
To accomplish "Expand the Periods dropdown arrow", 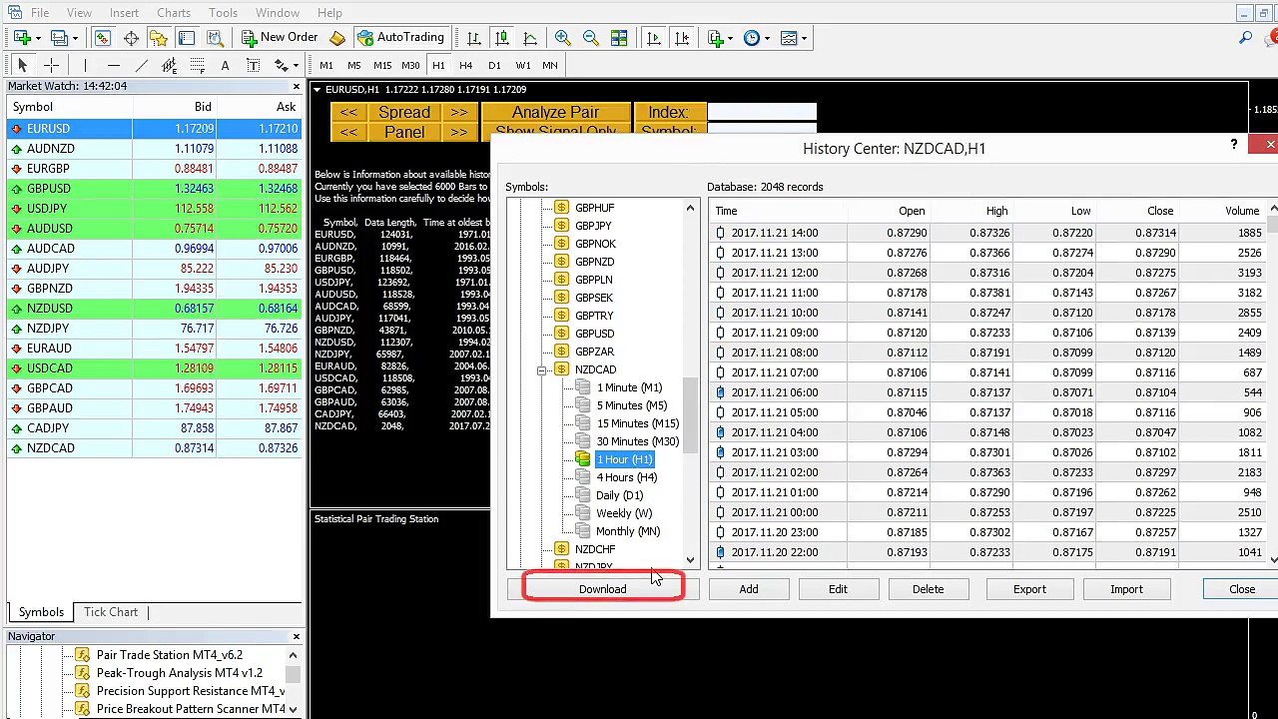I will [x=767, y=39].
